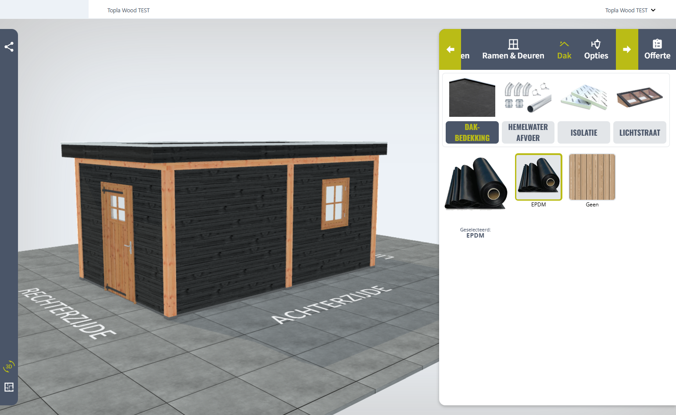This screenshot has height=415, width=676.
Task: Switch to the 3D view mode
Action: point(9,366)
